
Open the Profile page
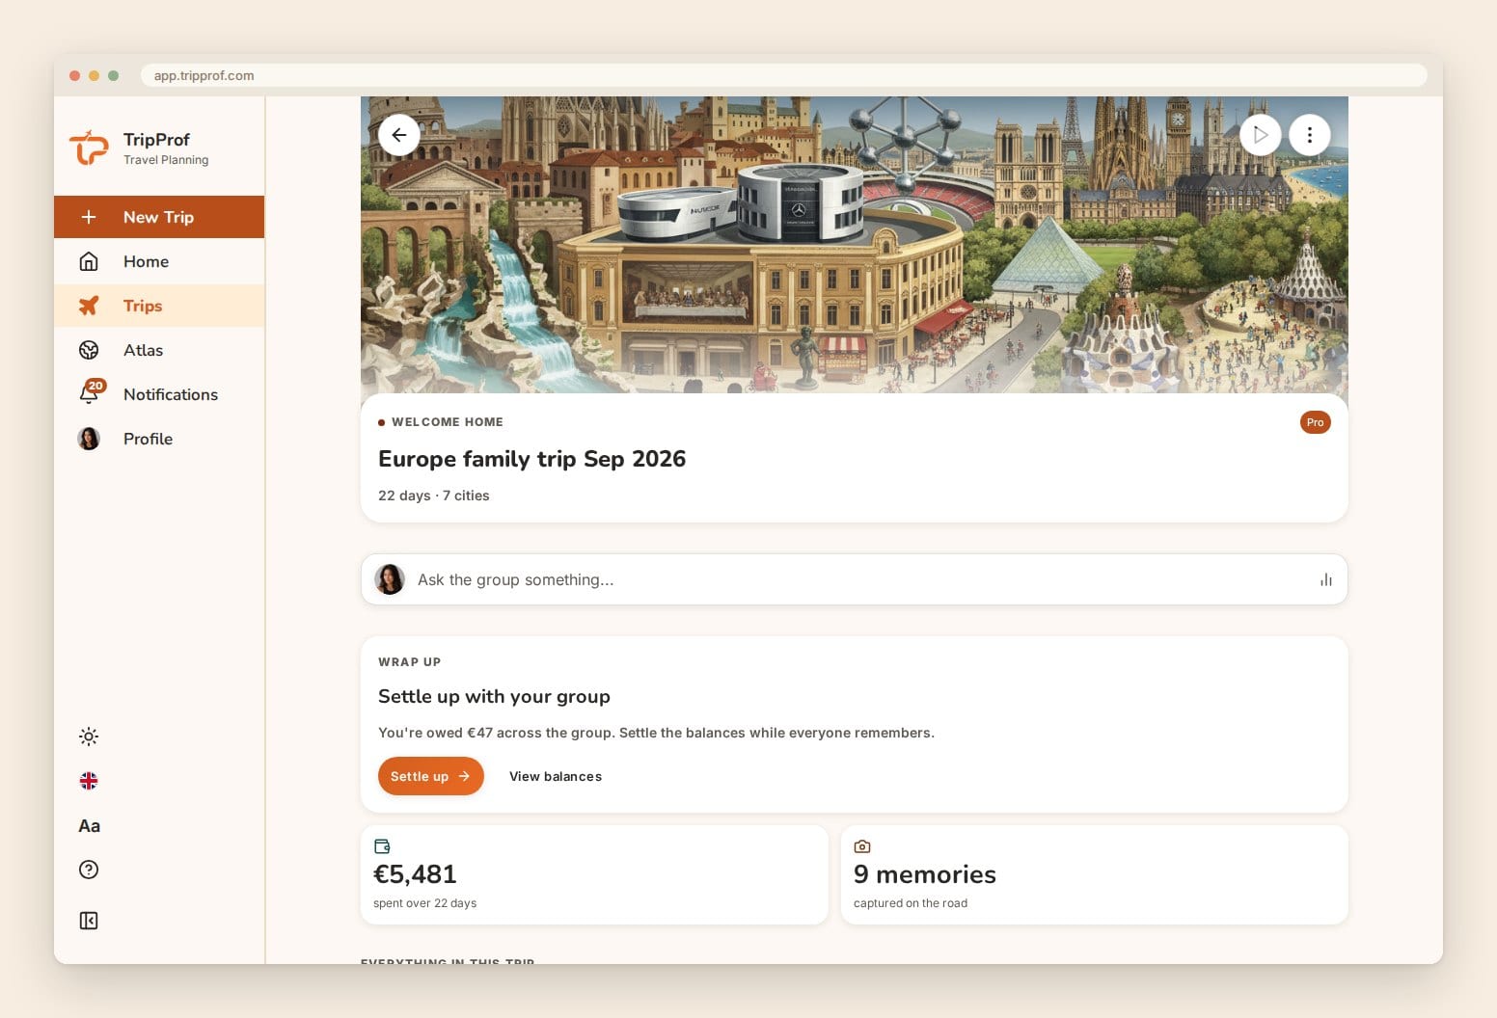click(x=159, y=439)
